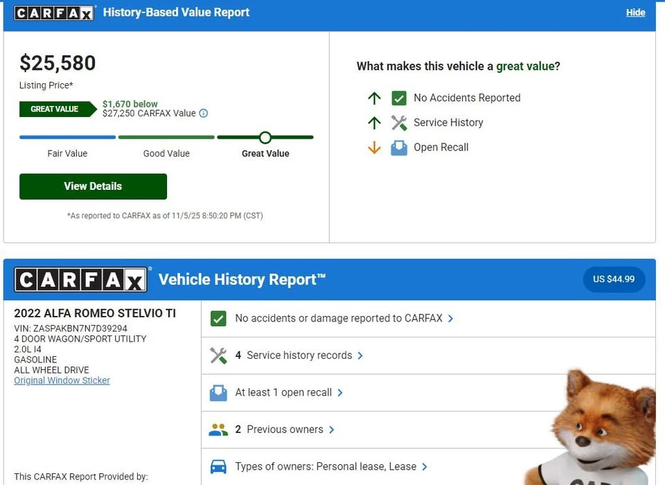Click the 'Service History' label

pos(448,123)
